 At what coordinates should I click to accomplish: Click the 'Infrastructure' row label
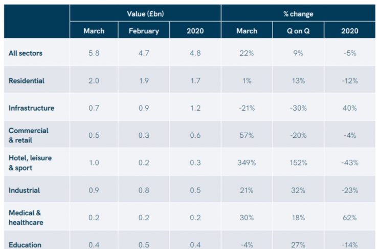[x=31, y=108]
